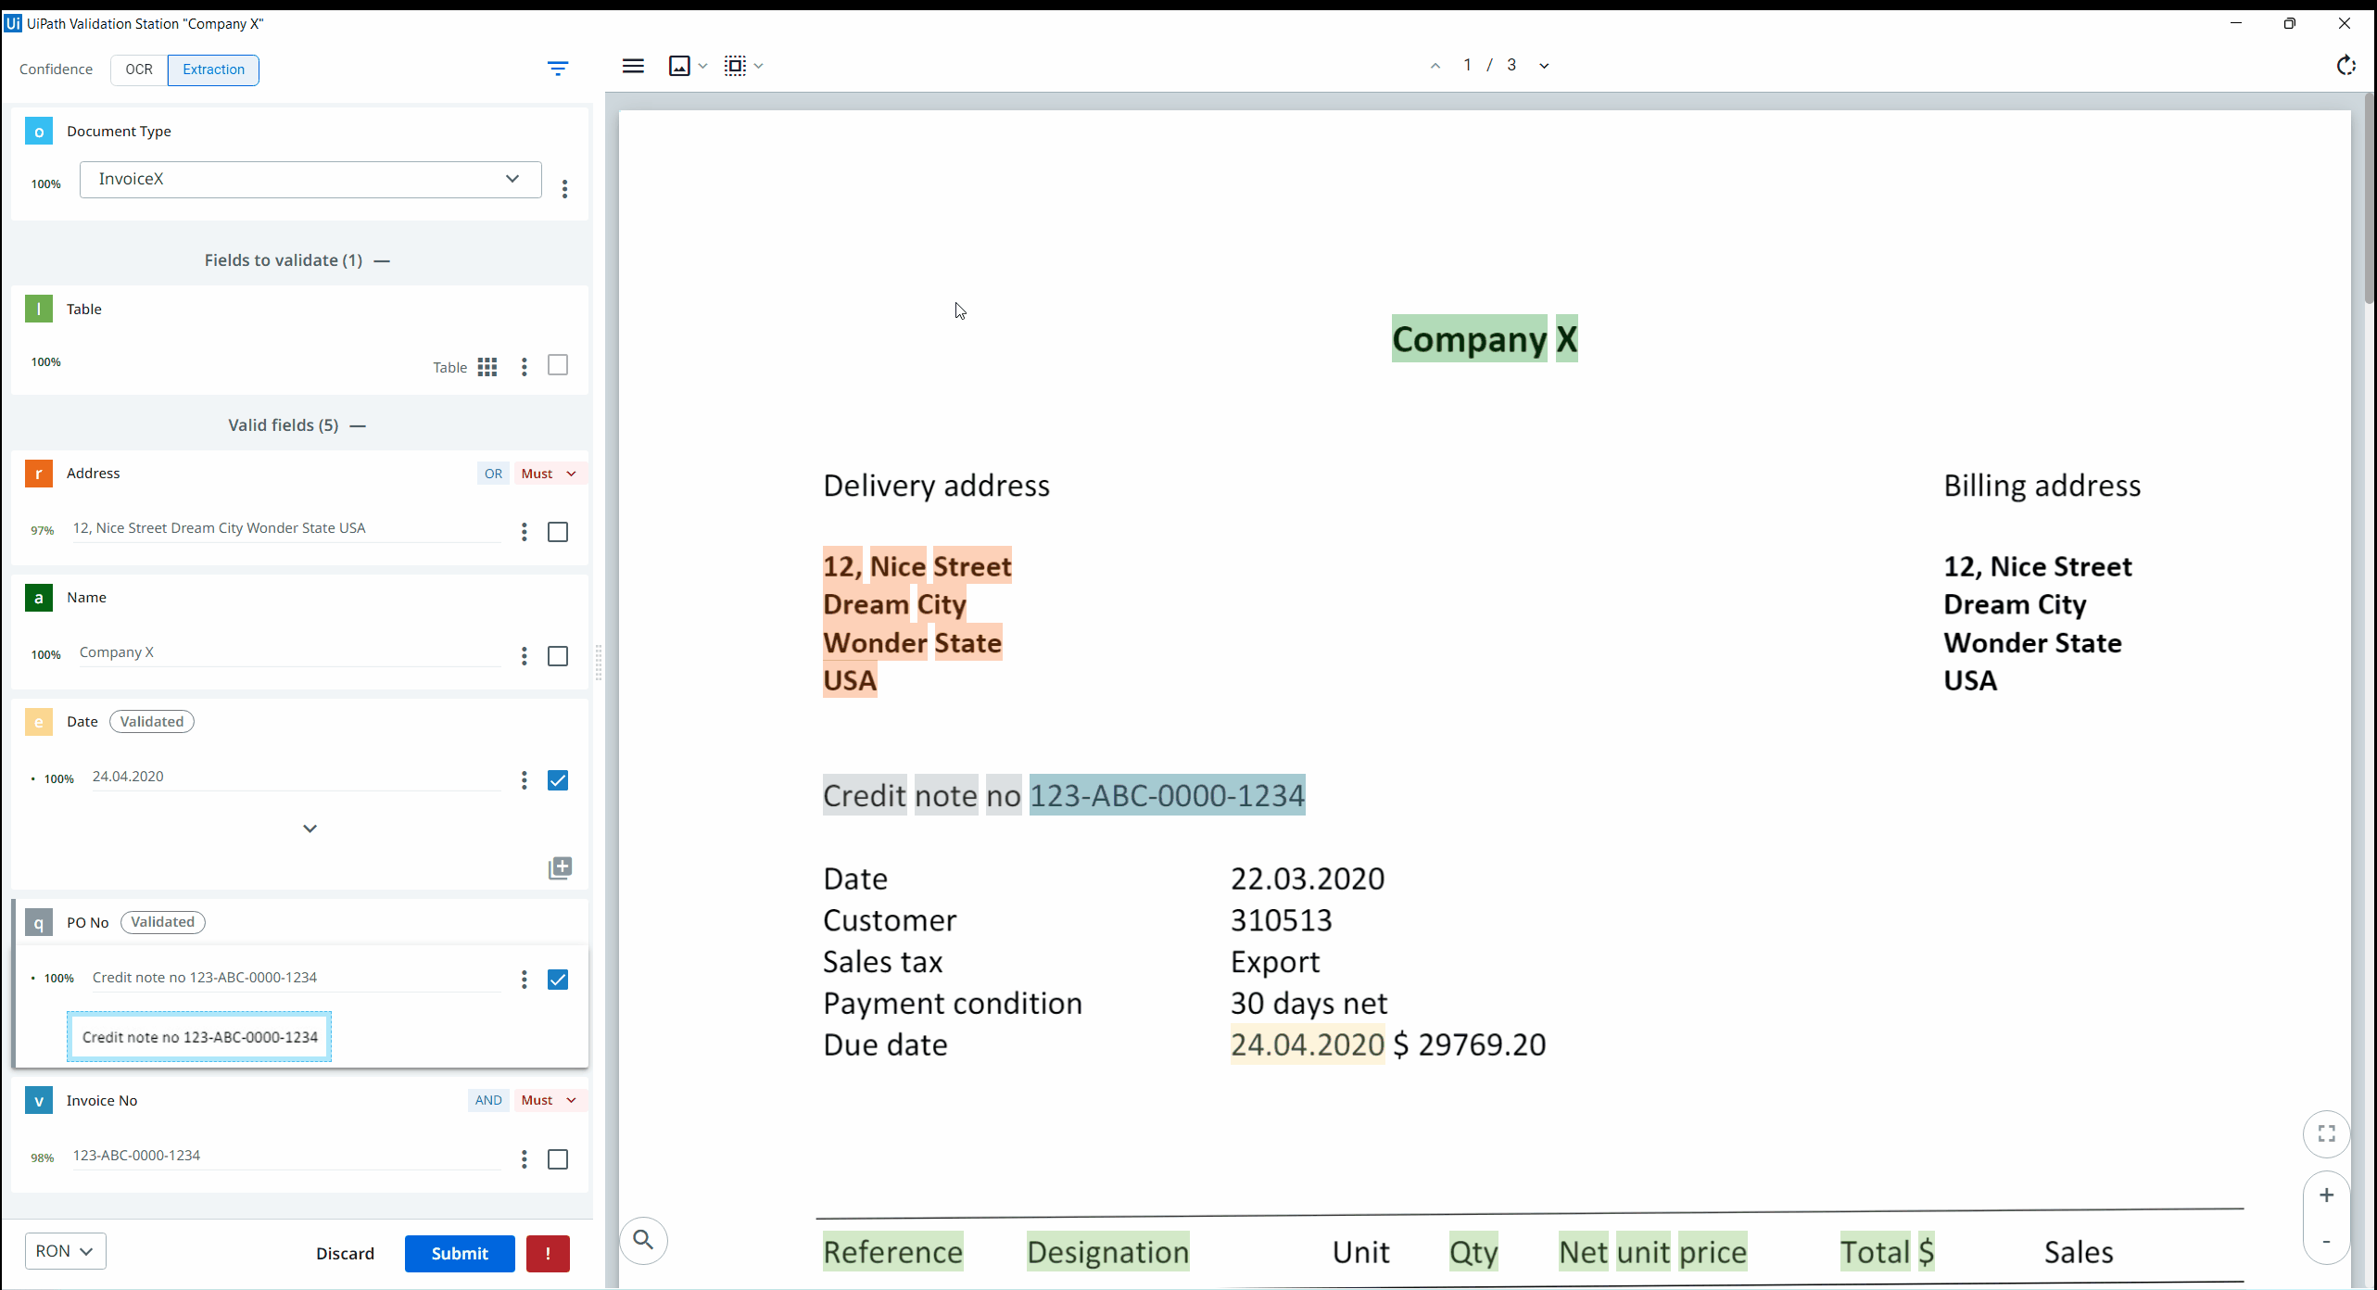
Task: Click the document add/copy icon on right panel
Action: [561, 867]
